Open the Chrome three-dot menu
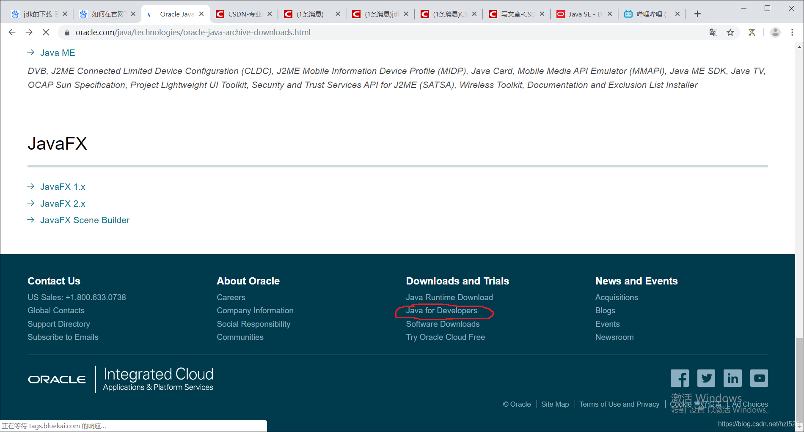 click(x=792, y=32)
